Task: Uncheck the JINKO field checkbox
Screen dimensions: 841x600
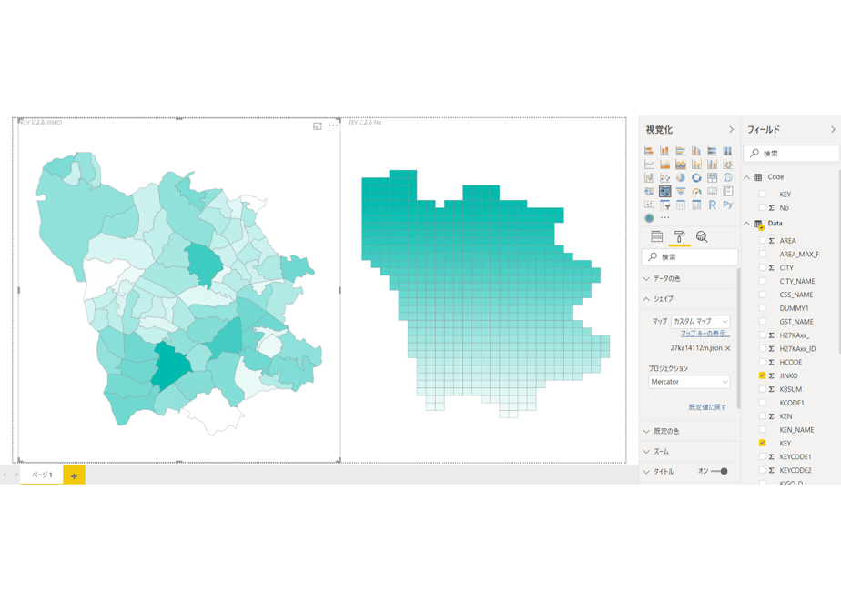Action: click(x=762, y=375)
